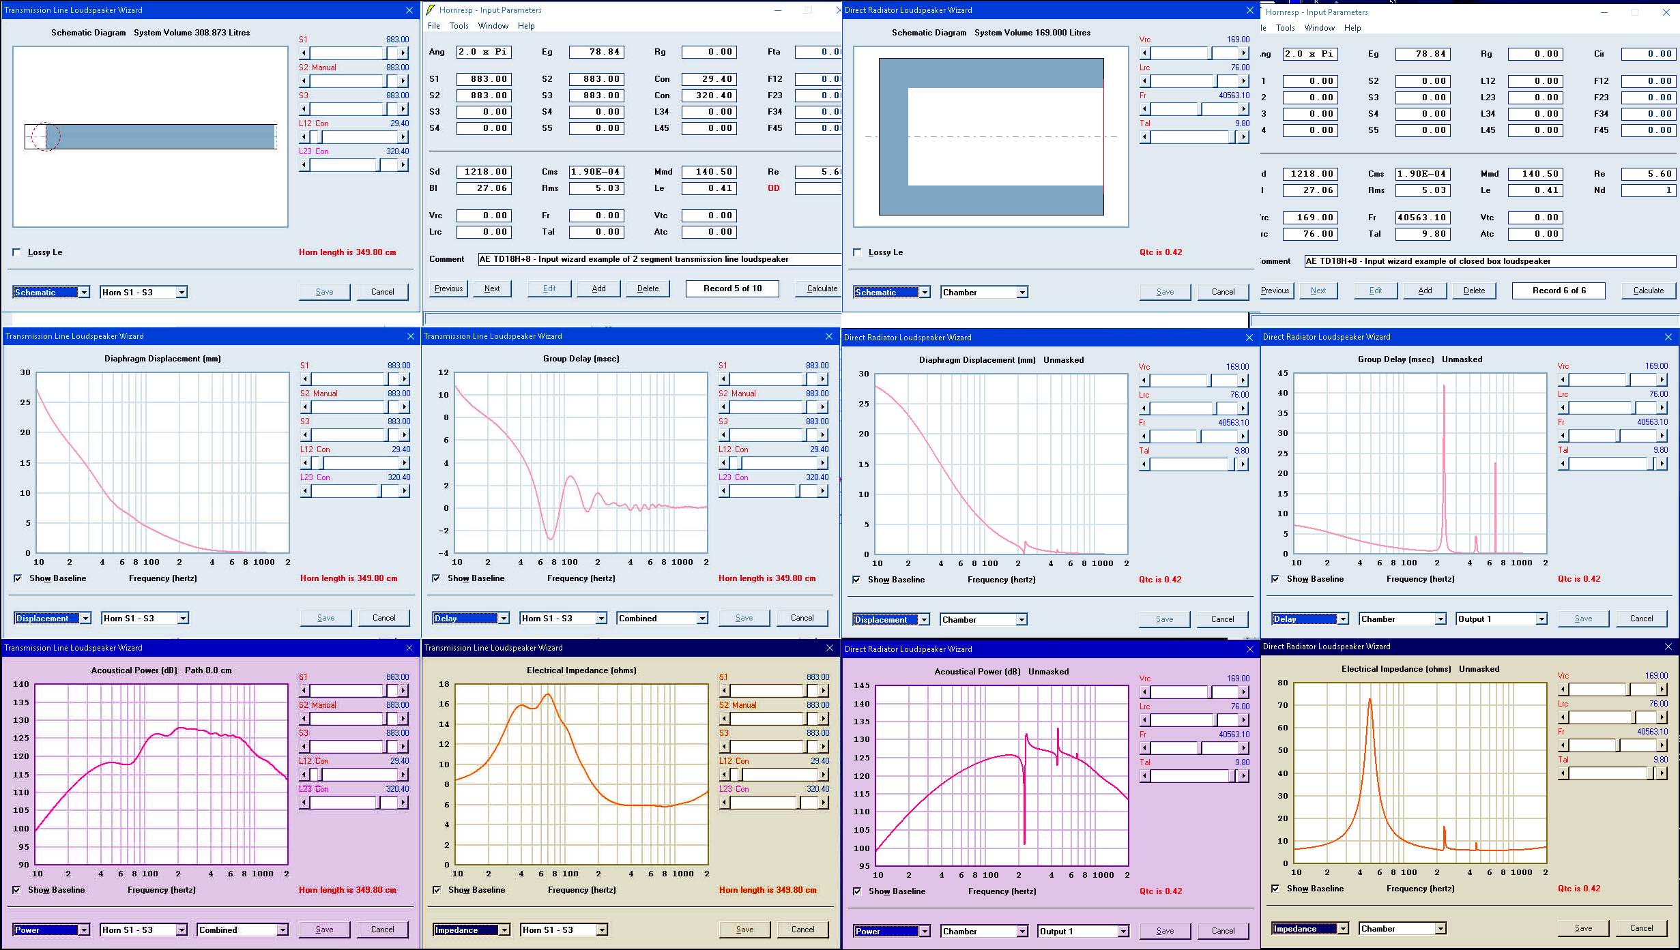Screen dimensions: 1680x950
Task: Click Lrc left arrow in the Diaphragm Displacement Unmasked window
Action: (x=1144, y=408)
